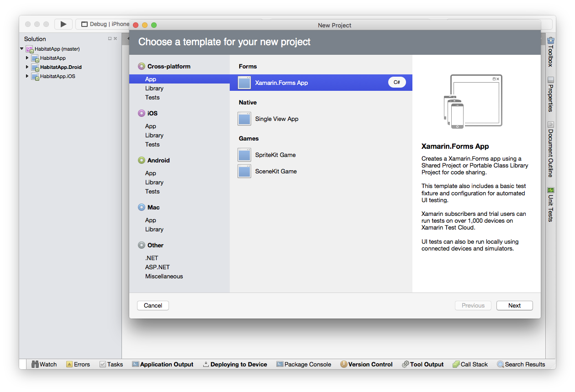Screen dimensions: 575x392
Task: Open the Version Control pad
Action: pos(366,364)
